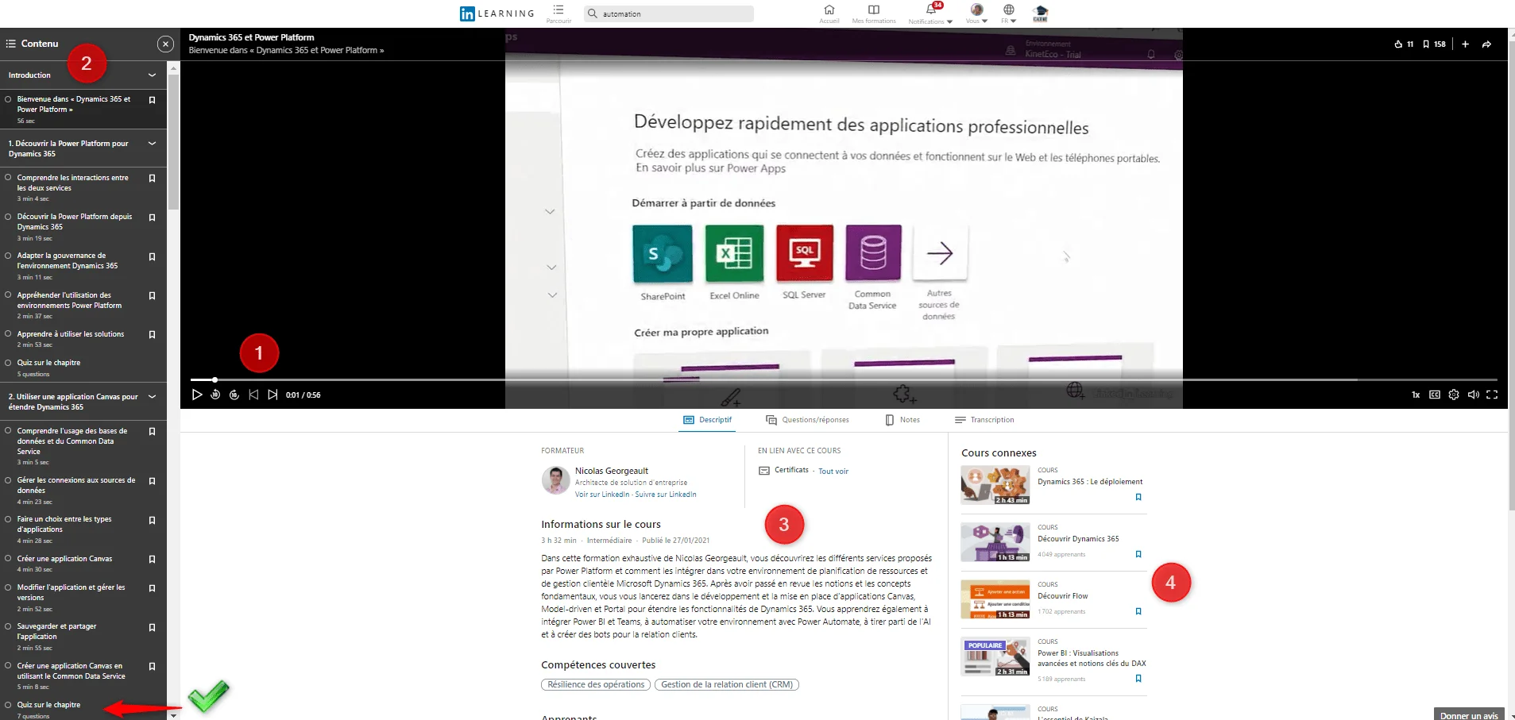The width and height of the screenshot is (1515, 720).
Task: Close the Contenu sidebar panel
Action: pyautogui.click(x=165, y=44)
